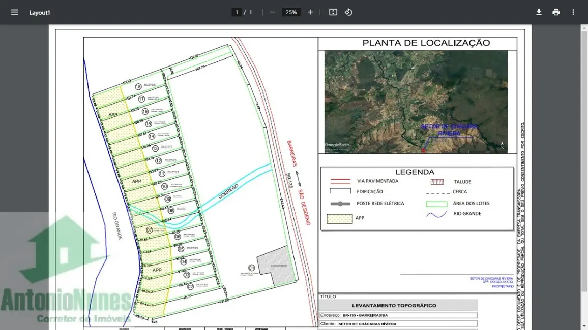Open the sidebar menu hamburger icon
The height and width of the screenshot is (330, 588).
[x=14, y=12]
